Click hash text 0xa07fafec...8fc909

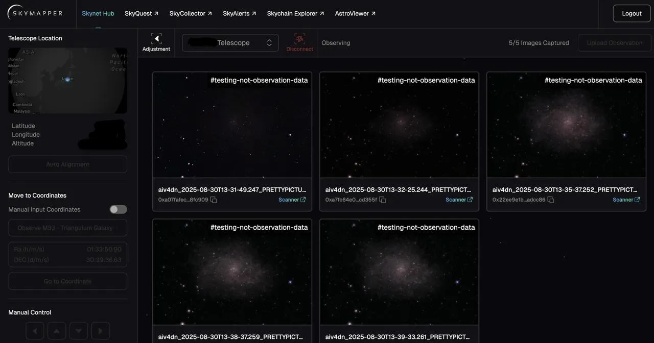(183, 200)
